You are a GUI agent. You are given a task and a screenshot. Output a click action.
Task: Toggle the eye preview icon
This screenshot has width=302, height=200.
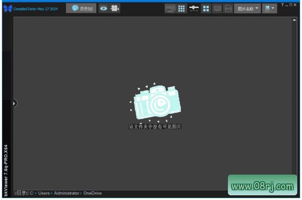click(x=104, y=8)
